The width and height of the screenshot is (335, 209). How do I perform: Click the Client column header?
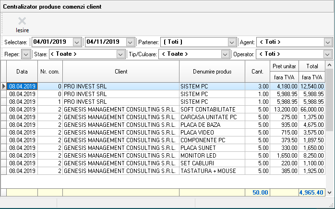click(121, 72)
